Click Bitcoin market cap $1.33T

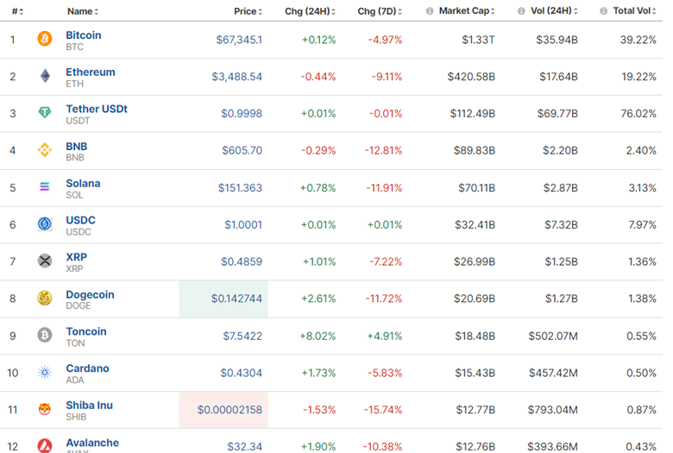[478, 40]
